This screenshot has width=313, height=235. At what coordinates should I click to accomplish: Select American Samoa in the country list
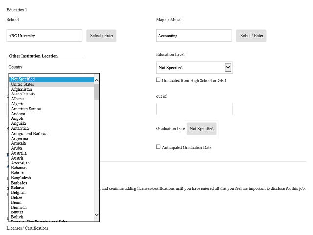(x=52, y=109)
